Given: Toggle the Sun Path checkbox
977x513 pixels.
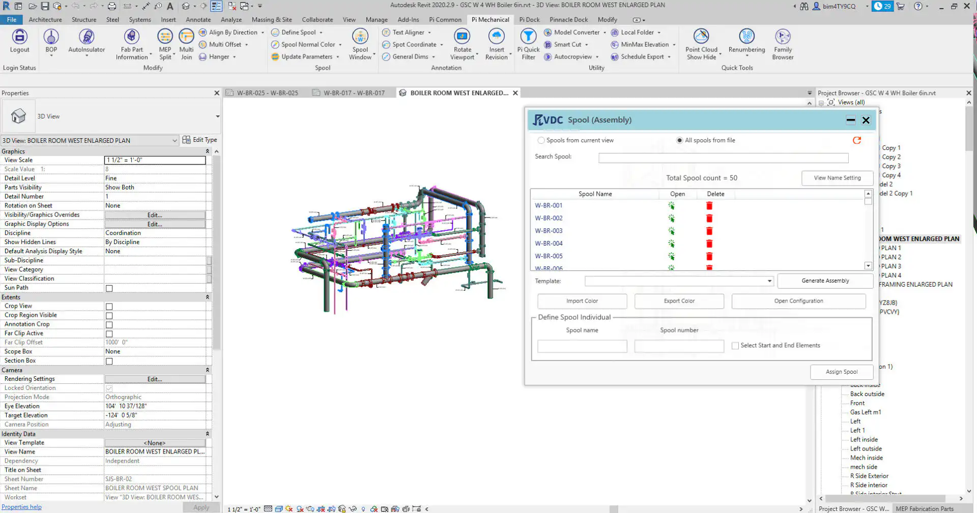Looking at the screenshot, I should pyautogui.click(x=109, y=288).
